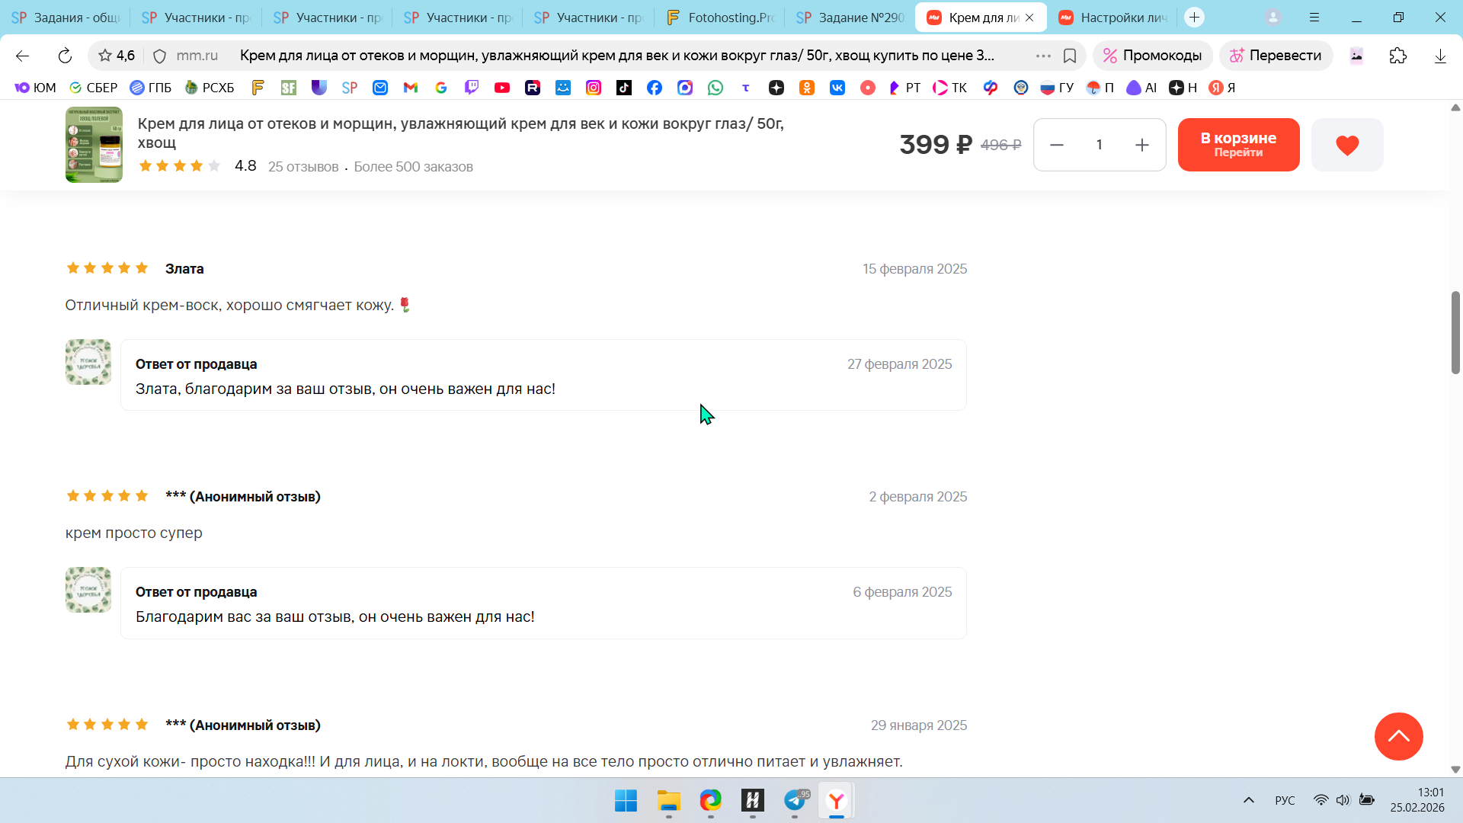Click the product thumbnail image
1463x823 pixels.
pos(94,145)
